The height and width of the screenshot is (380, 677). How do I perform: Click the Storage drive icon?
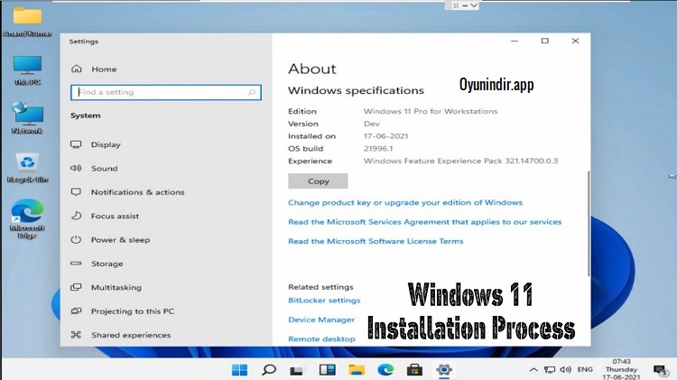tap(76, 263)
